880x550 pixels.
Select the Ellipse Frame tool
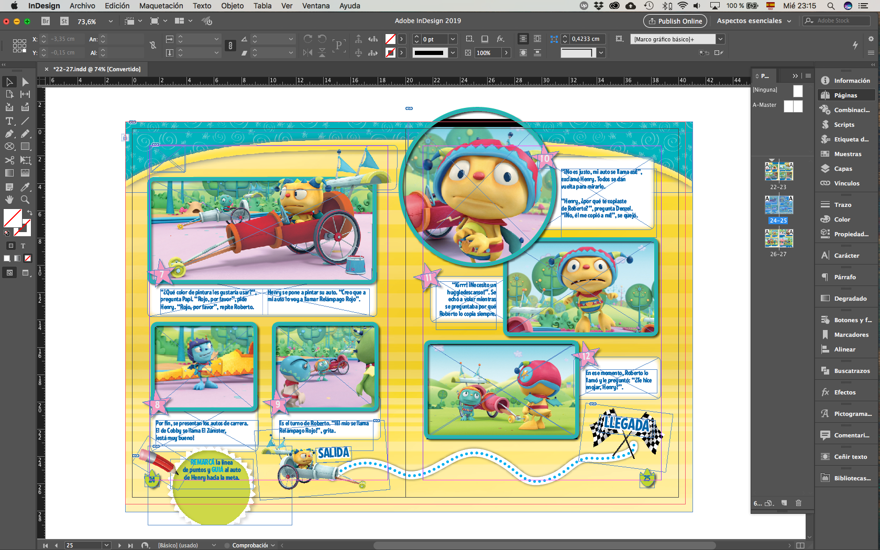(9, 147)
